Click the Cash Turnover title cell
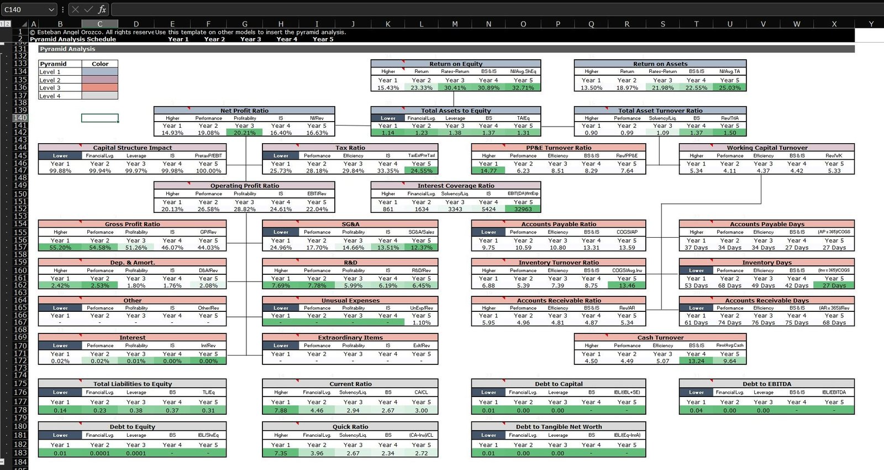884x470 pixels. click(x=660, y=337)
